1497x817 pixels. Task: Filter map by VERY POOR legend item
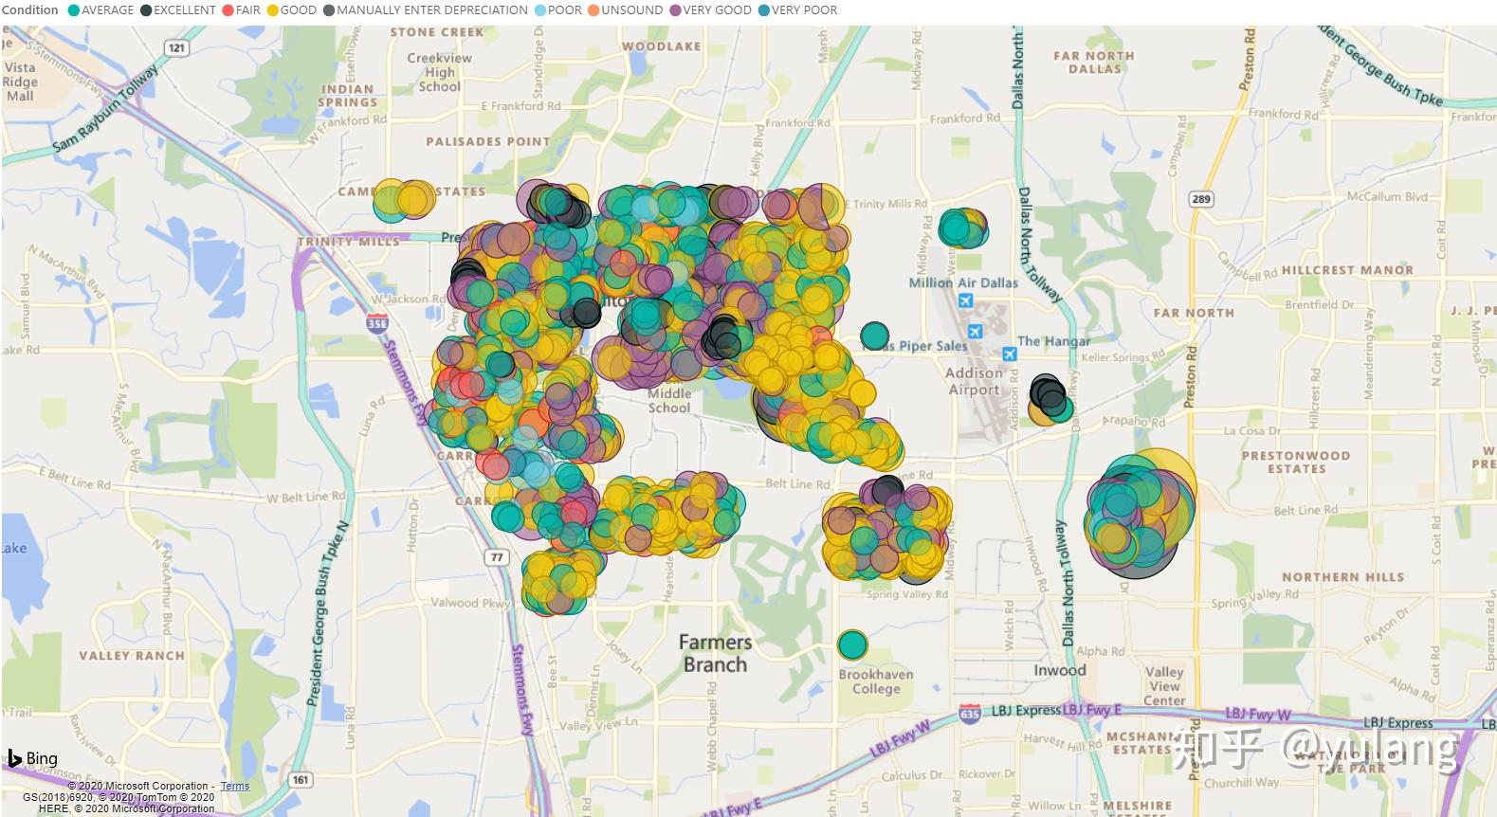pos(797,9)
